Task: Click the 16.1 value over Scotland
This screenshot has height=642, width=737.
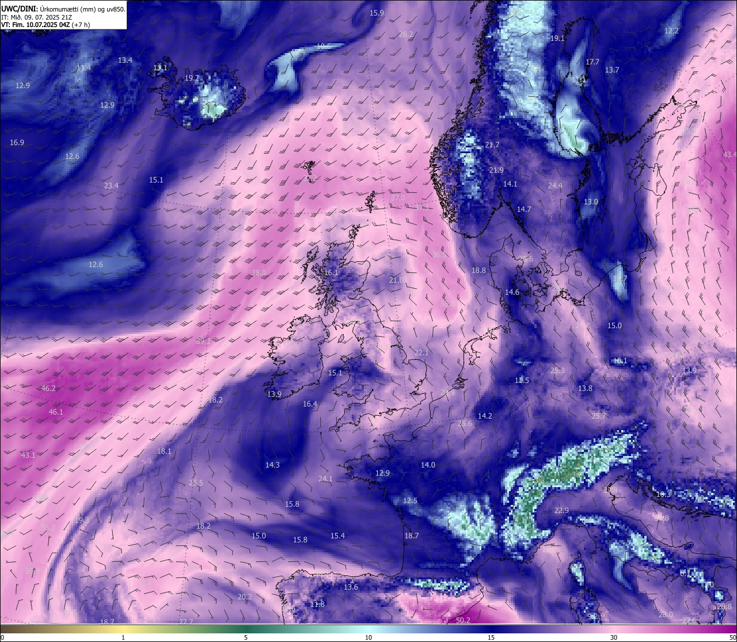Action: (331, 272)
